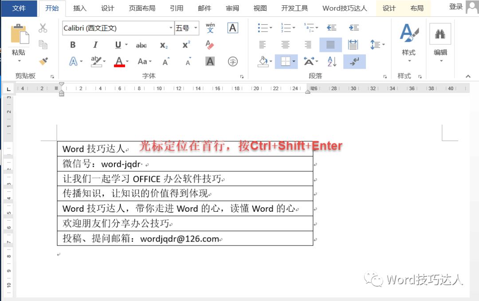The width and height of the screenshot is (479, 301).
Task: Open the 审阅 (Review) tab
Action: (232, 8)
